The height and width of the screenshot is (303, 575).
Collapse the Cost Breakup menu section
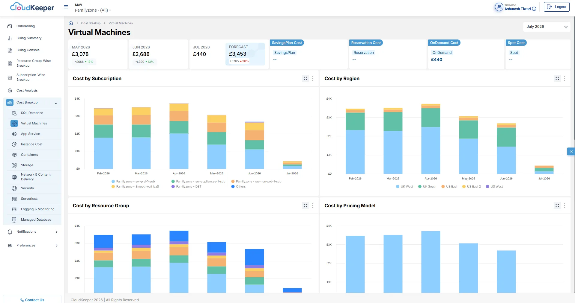pos(56,103)
